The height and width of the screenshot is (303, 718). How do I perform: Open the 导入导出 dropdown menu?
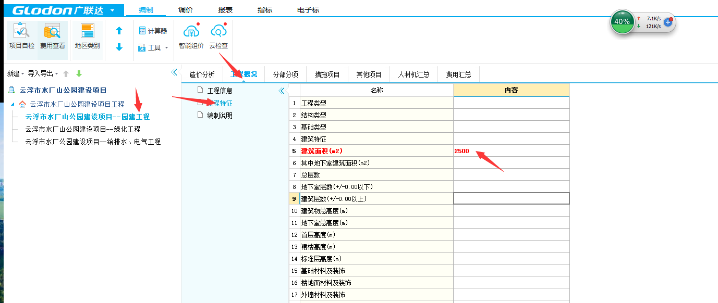click(x=43, y=73)
